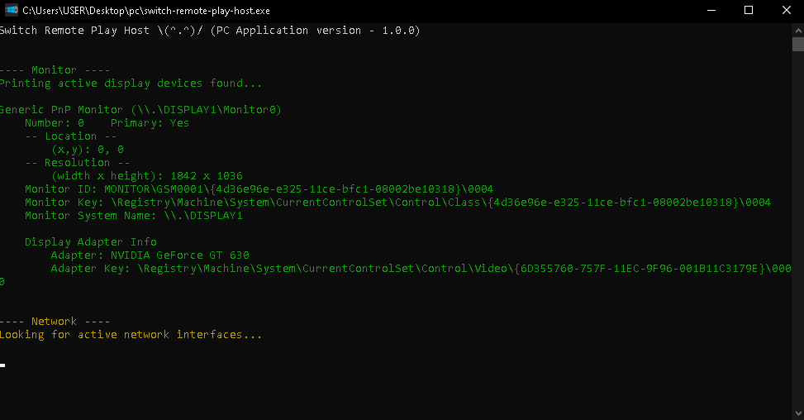Maximize the console window
The image size is (804, 420).
(x=749, y=10)
